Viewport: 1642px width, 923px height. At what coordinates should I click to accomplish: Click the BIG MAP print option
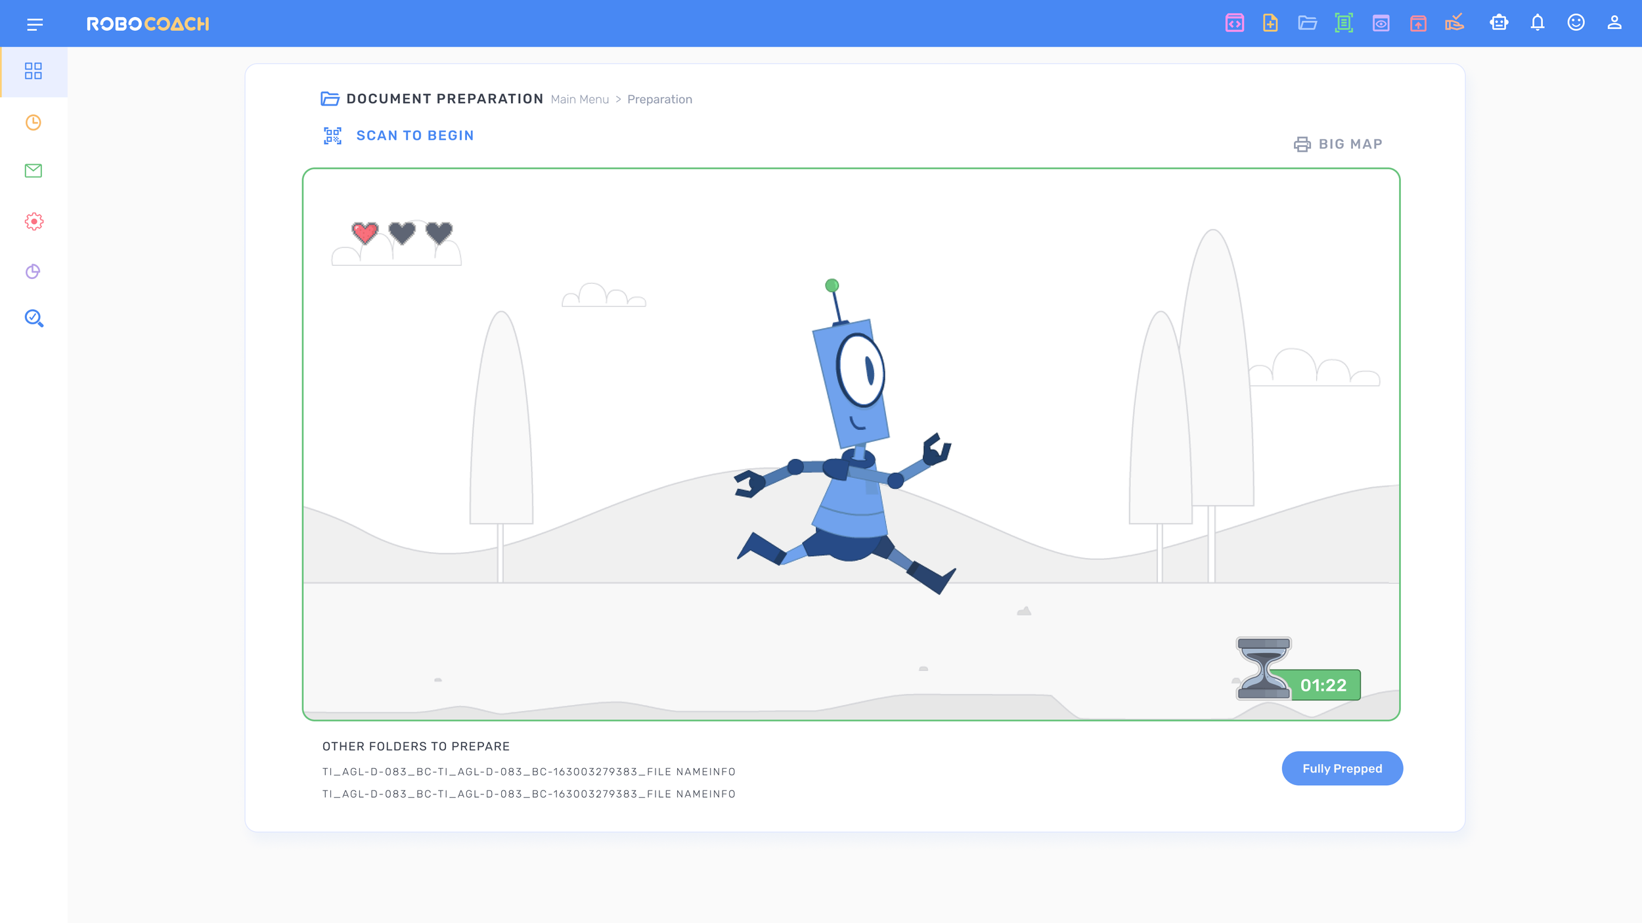[x=1338, y=144]
